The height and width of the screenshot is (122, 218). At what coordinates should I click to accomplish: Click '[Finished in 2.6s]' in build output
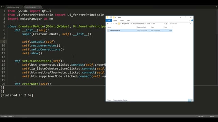click(17, 95)
